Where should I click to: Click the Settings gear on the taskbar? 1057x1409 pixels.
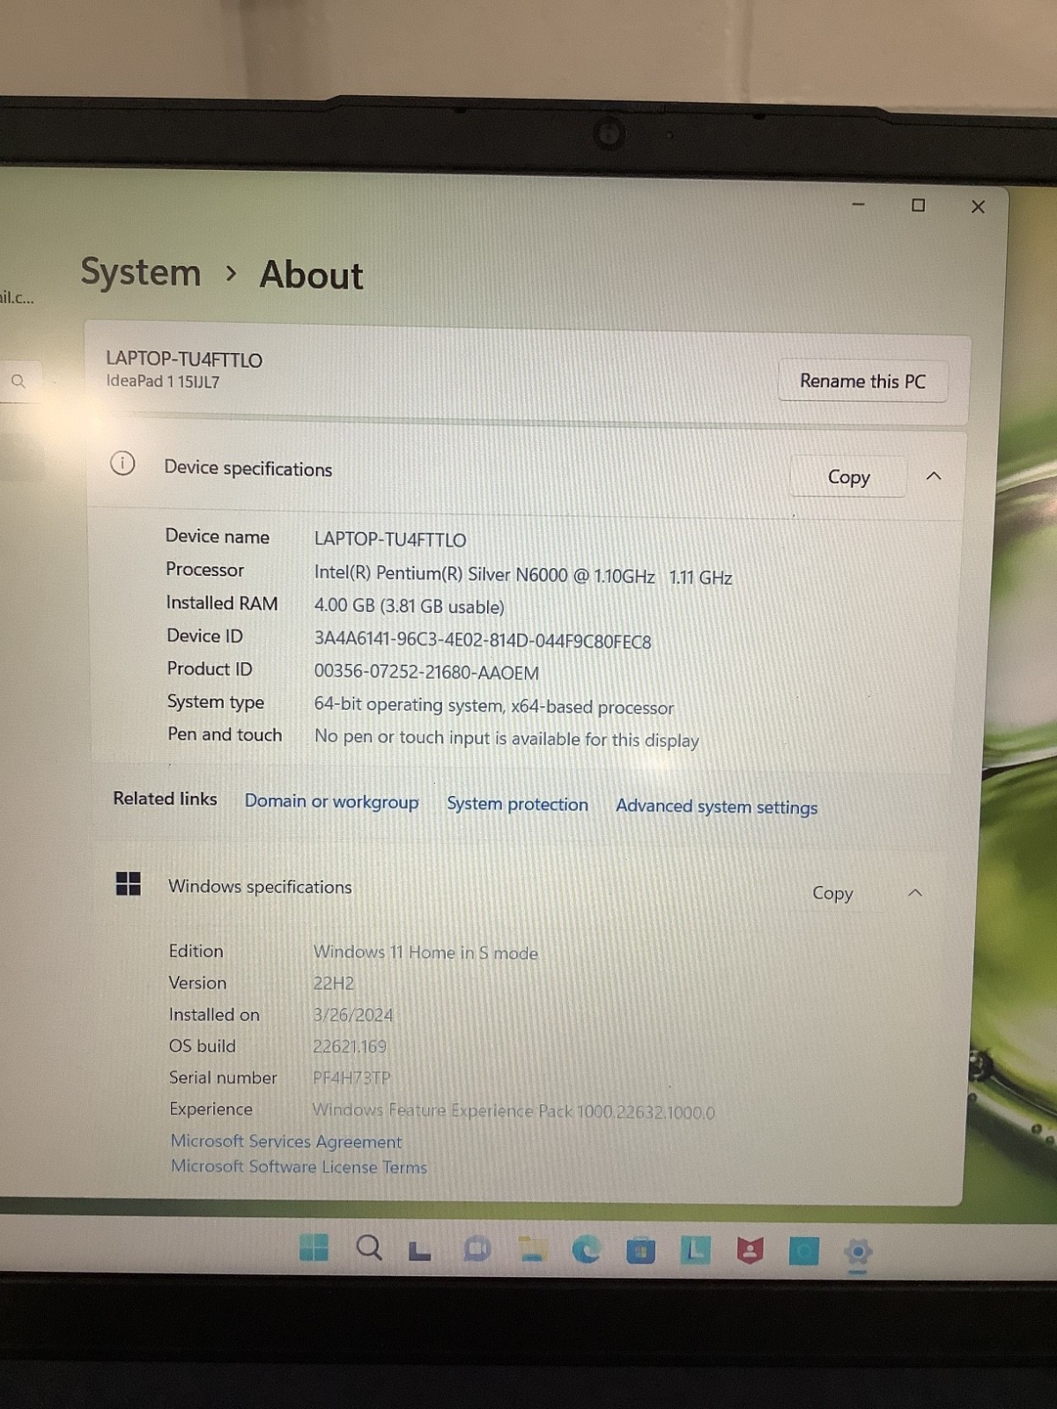(858, 1251)
